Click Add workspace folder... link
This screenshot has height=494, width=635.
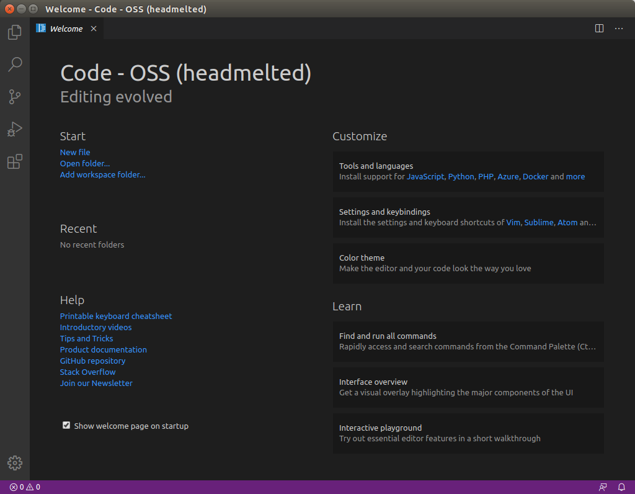coord(102,174)
